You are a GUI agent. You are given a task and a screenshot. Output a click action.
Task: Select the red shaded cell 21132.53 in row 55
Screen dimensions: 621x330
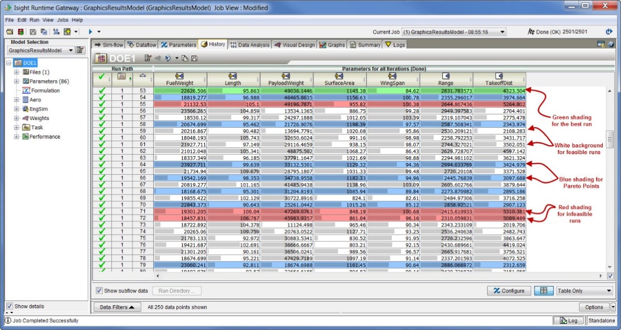(181, 104)
